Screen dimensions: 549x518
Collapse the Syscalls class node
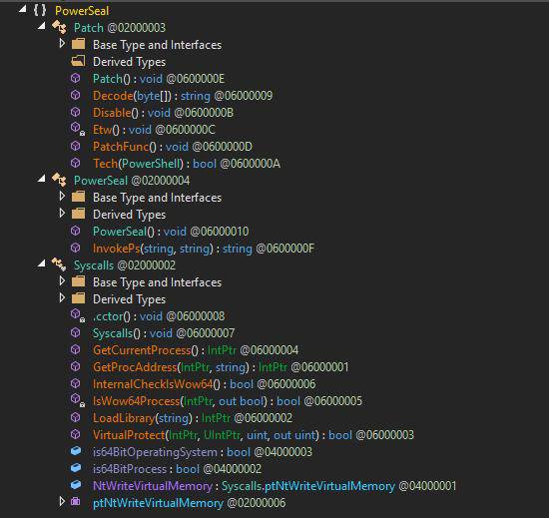click(41, 263)
